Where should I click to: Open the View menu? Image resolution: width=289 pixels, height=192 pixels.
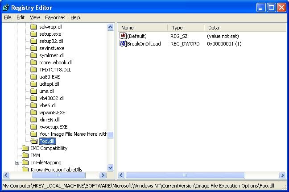pos(35,17)
